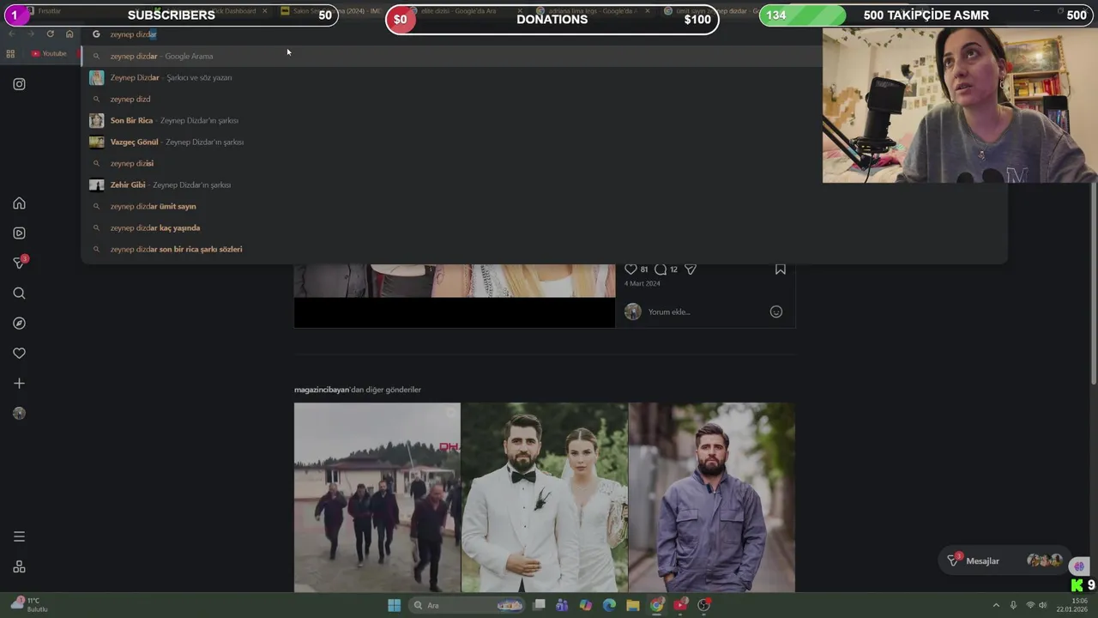The height and width of the screenshot is (618, 1098).
Task: Open browser apps grid shortcut
Action: click(10, 54)
